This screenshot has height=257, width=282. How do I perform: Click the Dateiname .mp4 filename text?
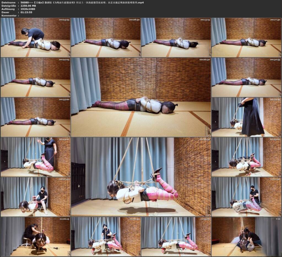coord(82,2)
